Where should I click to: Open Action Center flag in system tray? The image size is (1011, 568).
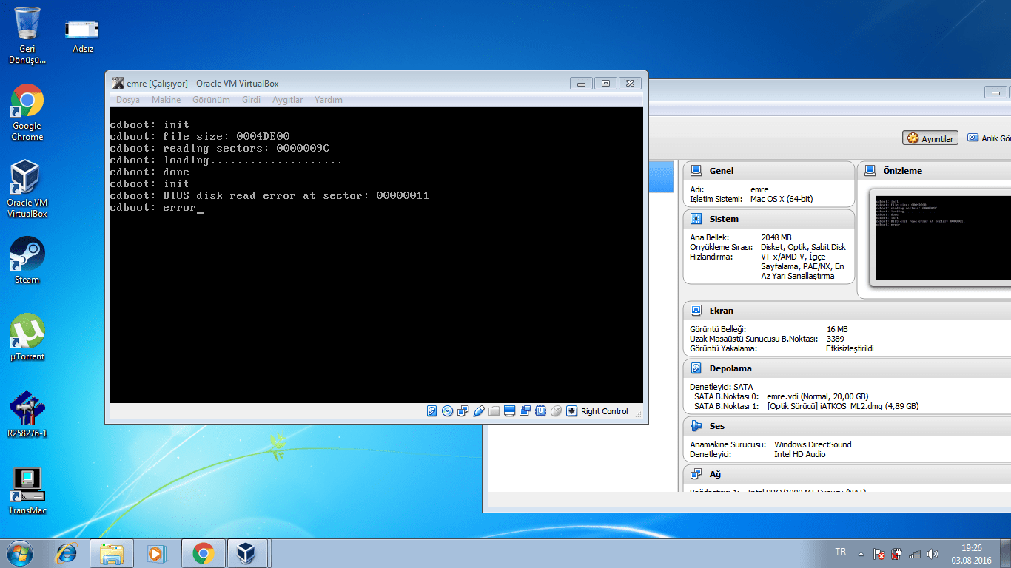coord(879,553)
